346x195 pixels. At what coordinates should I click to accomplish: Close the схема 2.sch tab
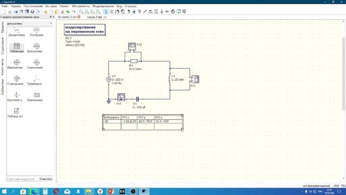coord(79,17)
